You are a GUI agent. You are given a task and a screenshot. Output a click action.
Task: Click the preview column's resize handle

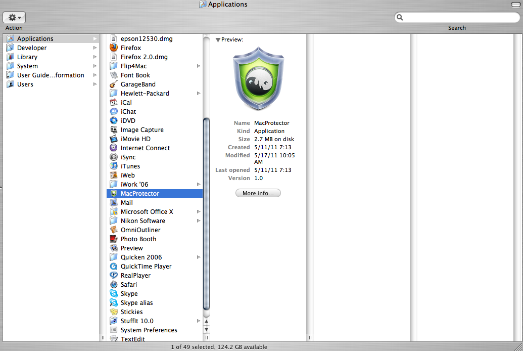(310, 338)
